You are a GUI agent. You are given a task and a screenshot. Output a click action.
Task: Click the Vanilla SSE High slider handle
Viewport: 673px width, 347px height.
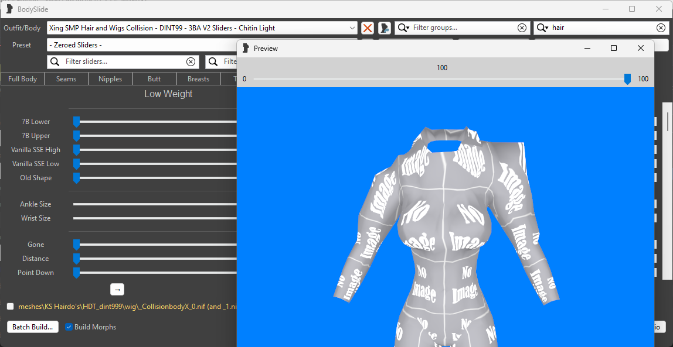[x=76, y=150]
